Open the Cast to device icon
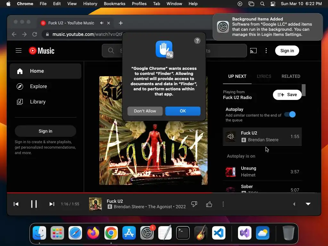Image resolution: width=328 pixels, height=246 pixels. (x=253, y=51)
